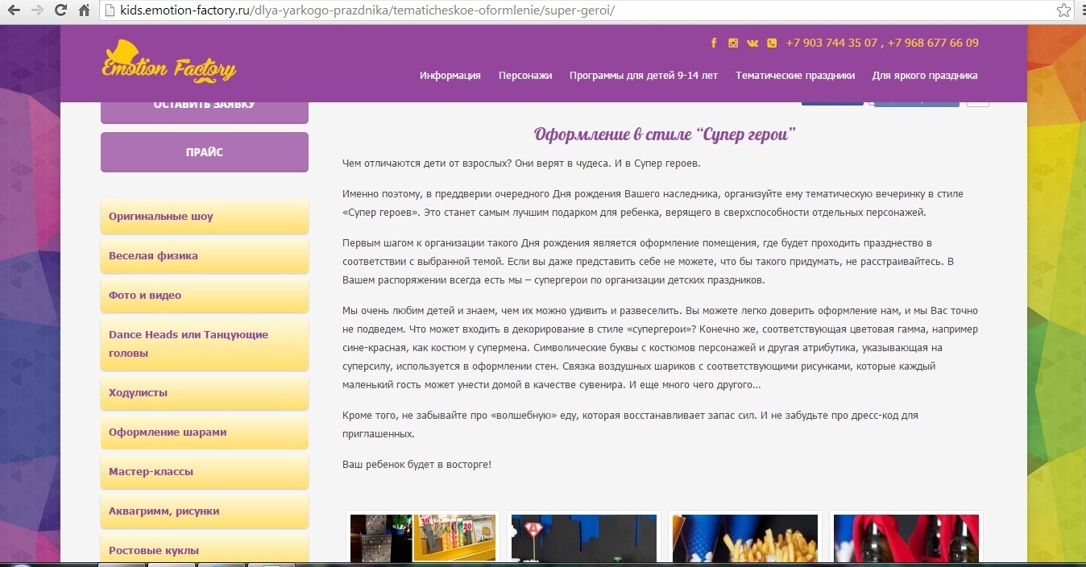This screenshot has width=1086, height=567.
Task: Open Веселая физика in the sidebar
Action: coord(205,256)
